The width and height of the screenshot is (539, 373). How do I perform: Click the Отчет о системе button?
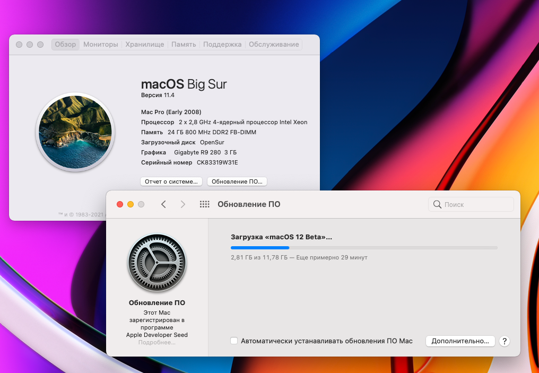(x=171, y=181)
